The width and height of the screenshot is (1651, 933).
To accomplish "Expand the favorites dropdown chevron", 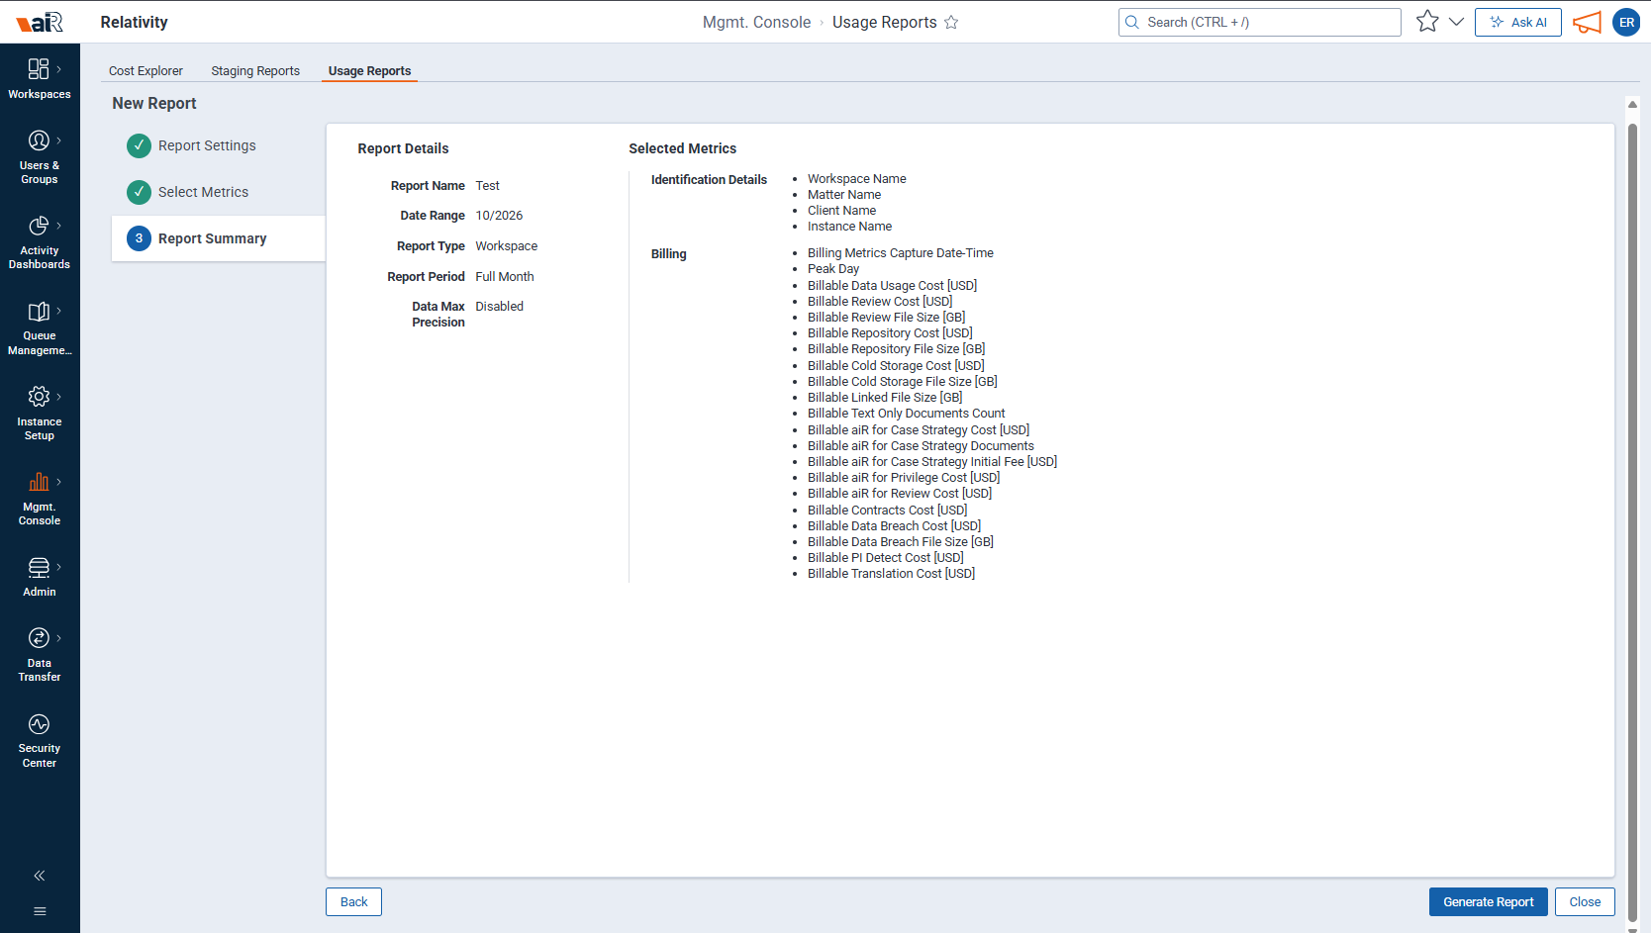I will click(x=1456, y=22).
